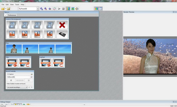The height and width of the screenshot is (107, 177).
Task: Open the Preset00 dropdown list
Action: [x=38, y=9]
